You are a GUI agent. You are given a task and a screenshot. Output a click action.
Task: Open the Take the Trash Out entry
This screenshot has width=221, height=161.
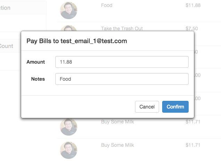(122, 29)
